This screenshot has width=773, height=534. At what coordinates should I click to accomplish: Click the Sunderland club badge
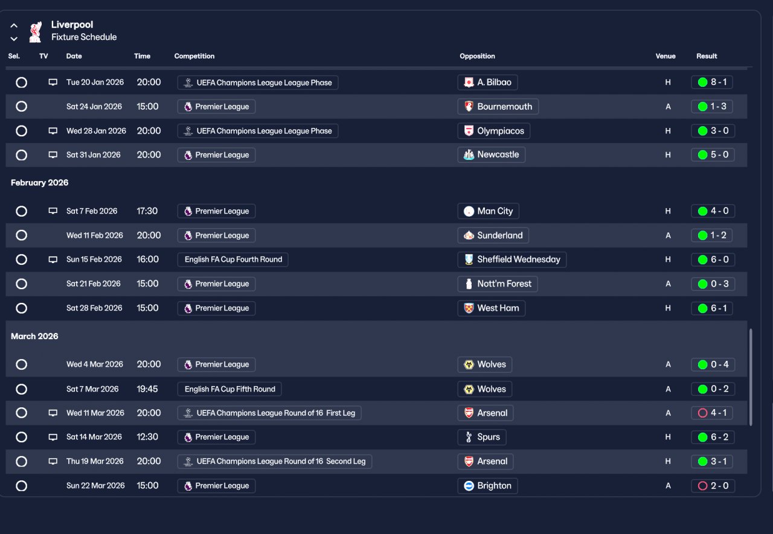coord(469,235)
